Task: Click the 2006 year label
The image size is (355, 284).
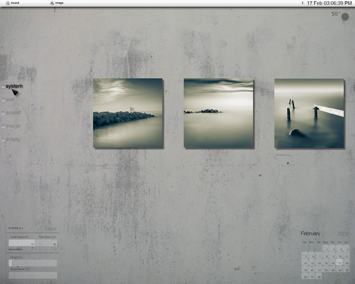Action: pos(343,234)
